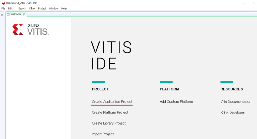Open Xilinx Developer link
Viewport: 257px width, 139px height.
click(233, 112)
